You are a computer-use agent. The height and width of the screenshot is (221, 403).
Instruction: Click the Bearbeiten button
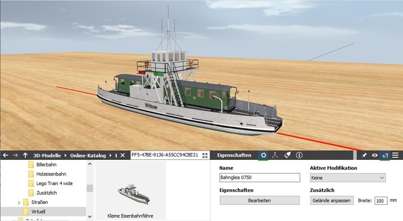click(260, 201)
